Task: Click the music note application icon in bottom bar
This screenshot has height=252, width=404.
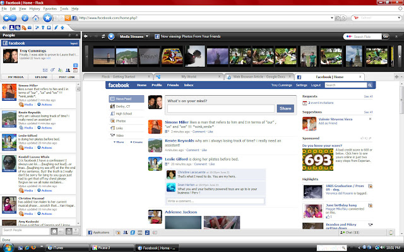Action: tap(147, 232)
